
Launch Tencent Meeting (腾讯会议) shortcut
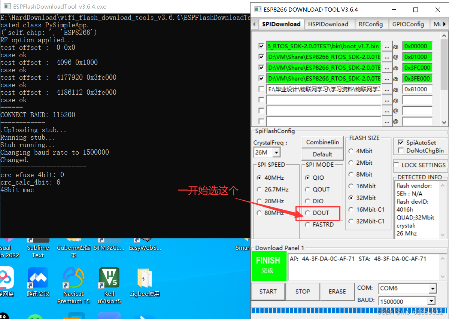(38, 282)
